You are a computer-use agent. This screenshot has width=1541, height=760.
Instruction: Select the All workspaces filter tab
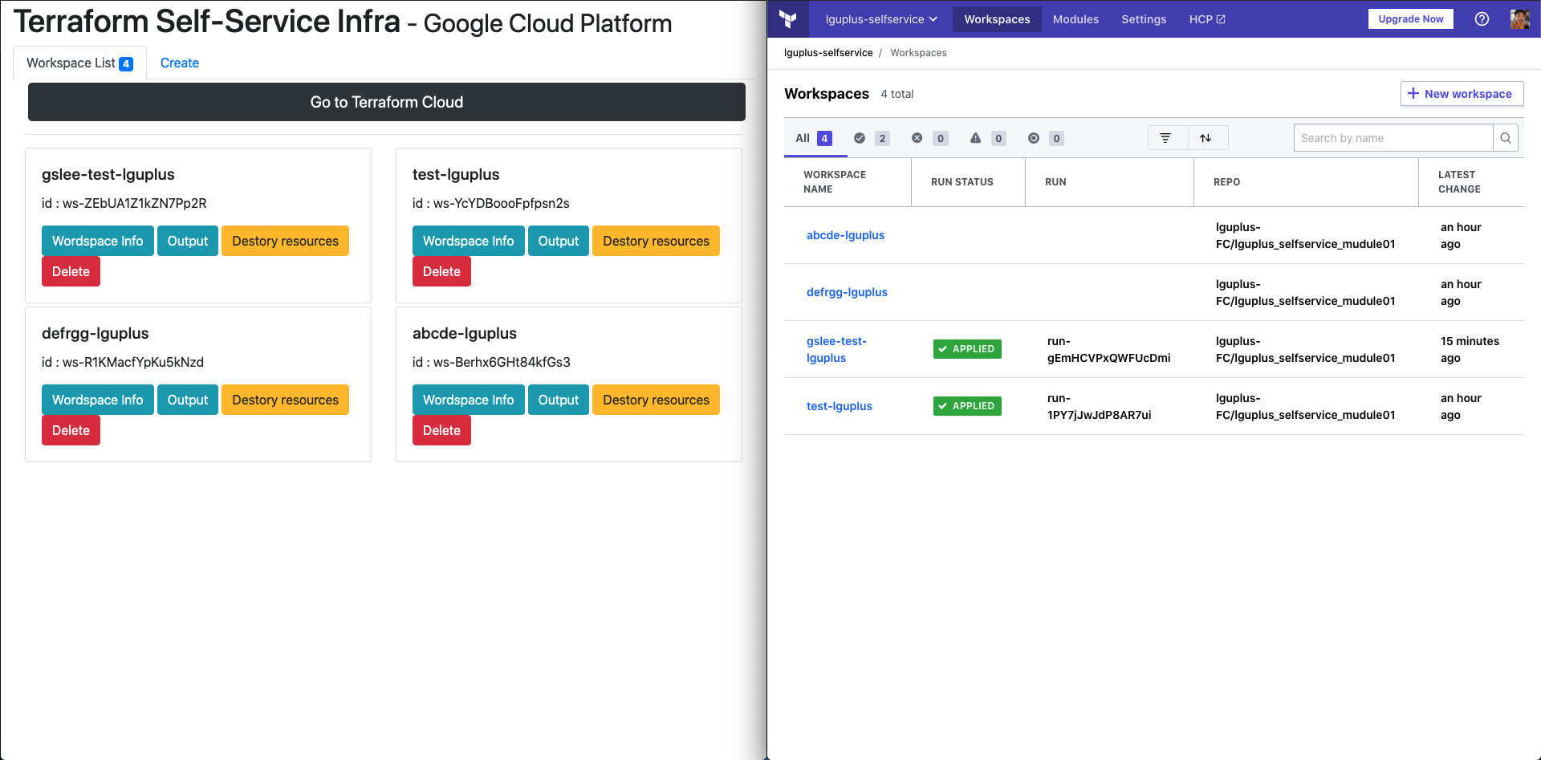coord(814,138)
